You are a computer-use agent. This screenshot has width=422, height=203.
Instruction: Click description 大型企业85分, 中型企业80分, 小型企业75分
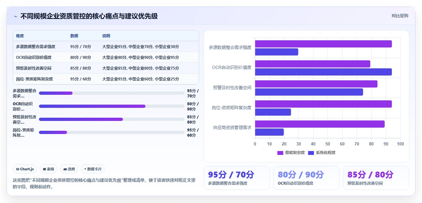(x=141, y=68)
